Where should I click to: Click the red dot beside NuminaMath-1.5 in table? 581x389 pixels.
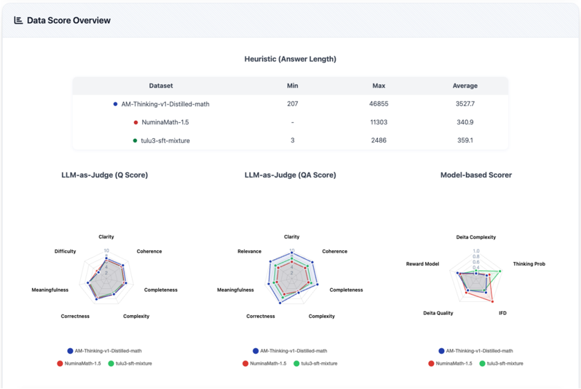[135, 122]
